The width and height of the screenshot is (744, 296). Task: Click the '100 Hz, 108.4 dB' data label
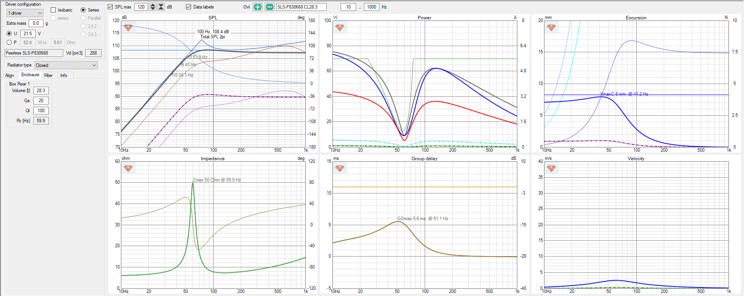[x=213, y=32]
